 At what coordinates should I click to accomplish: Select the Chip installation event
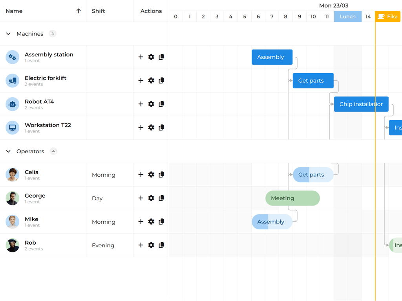(x=361, y=104)
